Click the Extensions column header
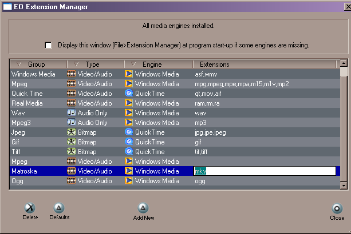This screenshot has width=351, height=234. click(x=265, y=64)
